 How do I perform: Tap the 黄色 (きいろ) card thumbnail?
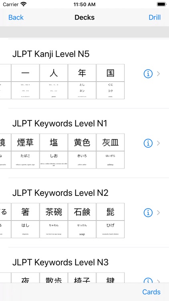coord(82,151)
